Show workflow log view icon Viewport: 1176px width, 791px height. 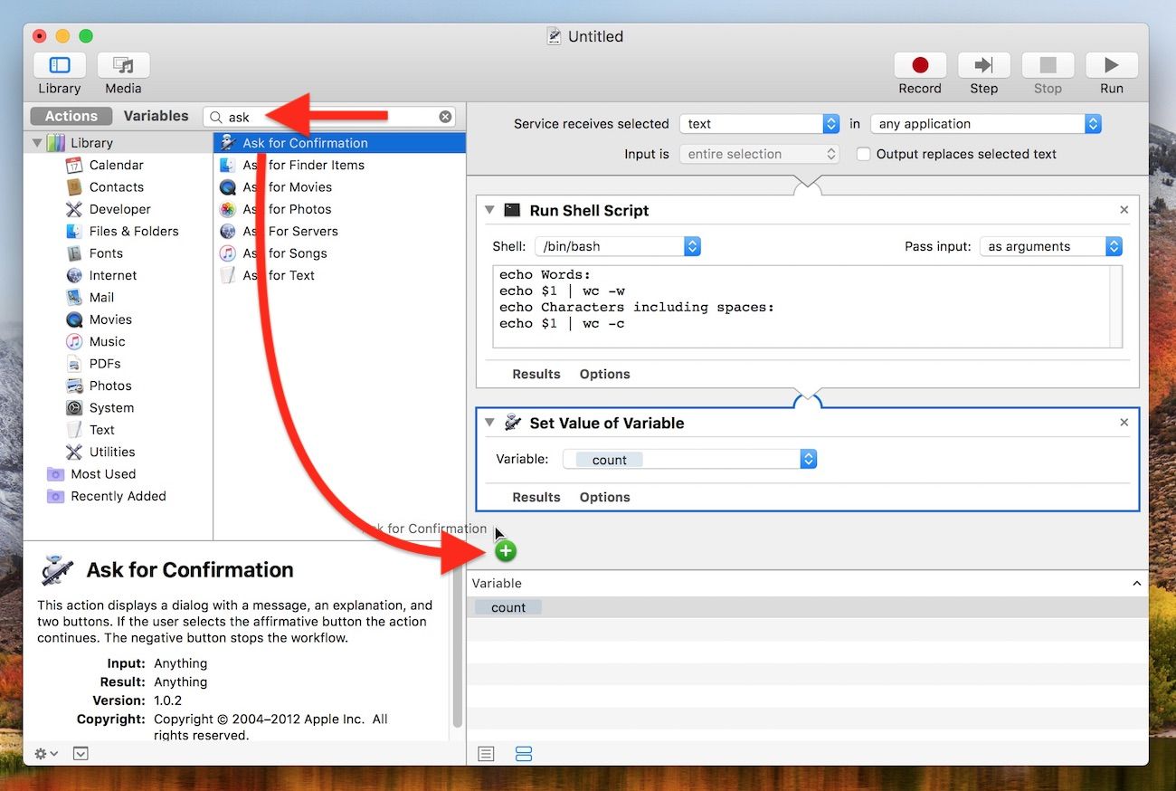pos(486,754)
